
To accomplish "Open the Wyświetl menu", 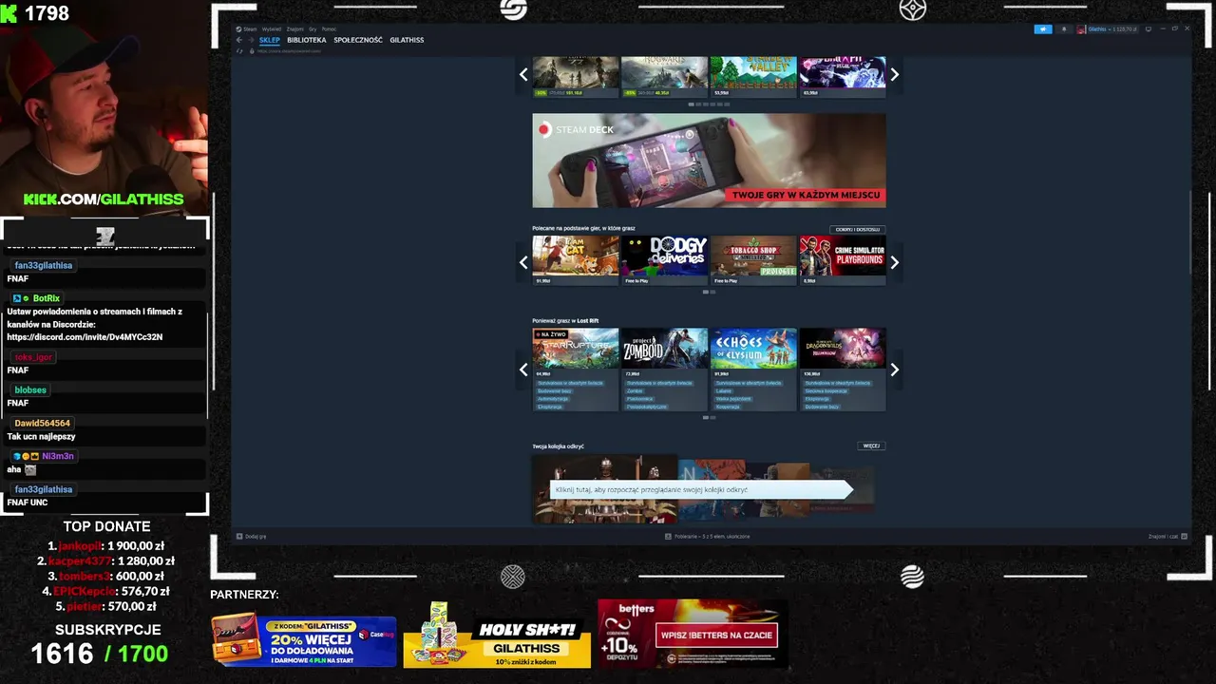I will 271,29.
